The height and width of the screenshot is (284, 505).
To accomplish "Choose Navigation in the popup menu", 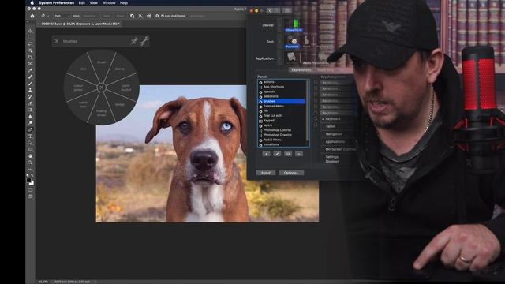I will pyautogui.click(x=334, y=134).
